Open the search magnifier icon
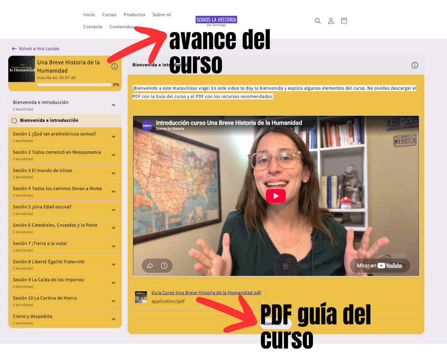Screen dimensions: 447x361 click(x=318, y=21)
